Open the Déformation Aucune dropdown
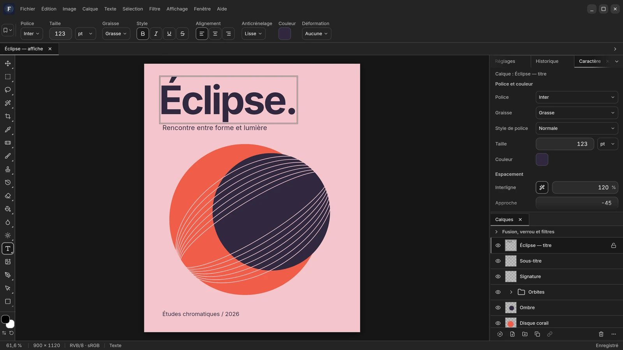Screen dimensions: 623x350 pos(317,34)
